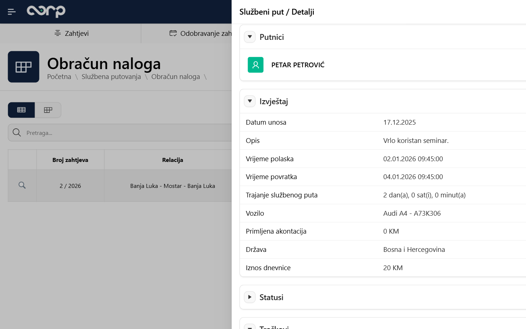Click the Broj zahtjeva column header
526x329 pixels.
[70, 160]
